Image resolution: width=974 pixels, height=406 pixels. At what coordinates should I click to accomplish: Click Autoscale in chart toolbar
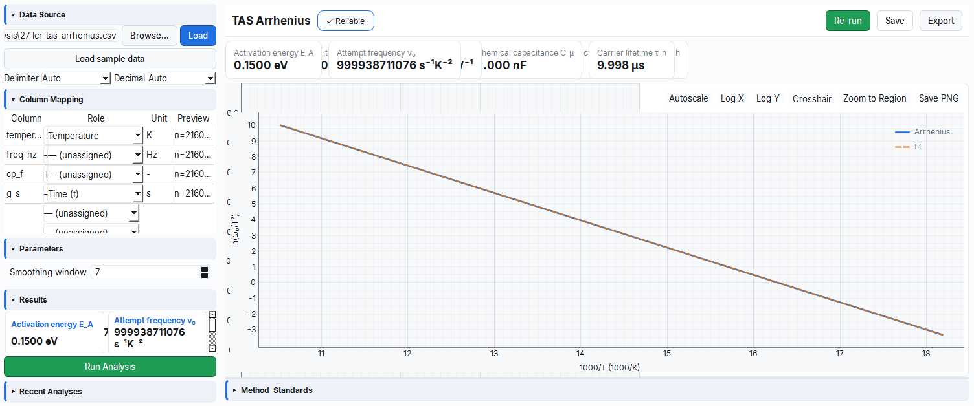688,98
